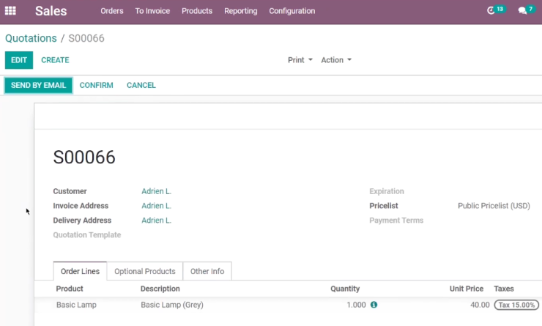Click the Description column header
542x326 pixels.
coord(160,289)
